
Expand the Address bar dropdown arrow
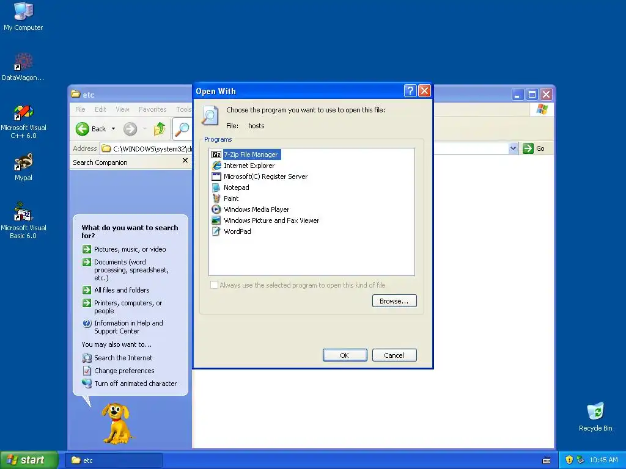(x=513, y=148)
